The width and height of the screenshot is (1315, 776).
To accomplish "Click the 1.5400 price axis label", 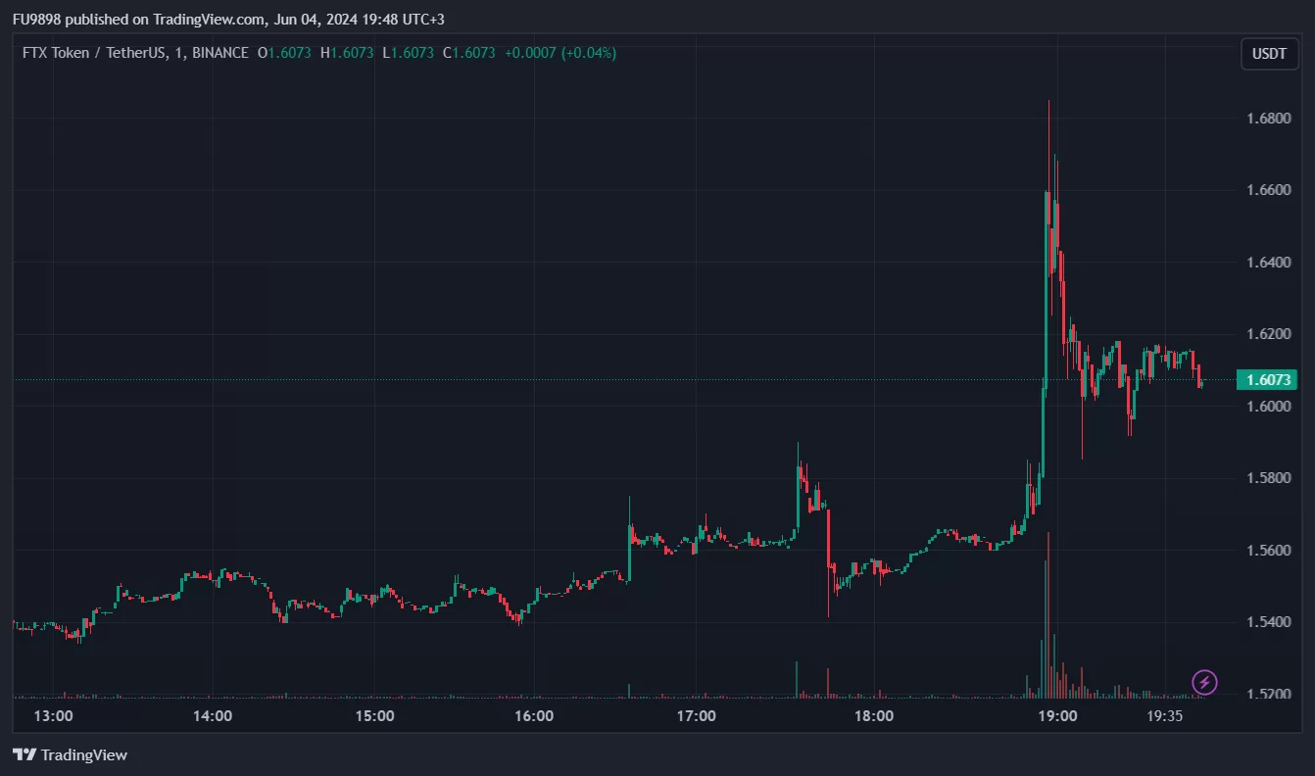I will pyautogui.click(x=1267, y=622).
